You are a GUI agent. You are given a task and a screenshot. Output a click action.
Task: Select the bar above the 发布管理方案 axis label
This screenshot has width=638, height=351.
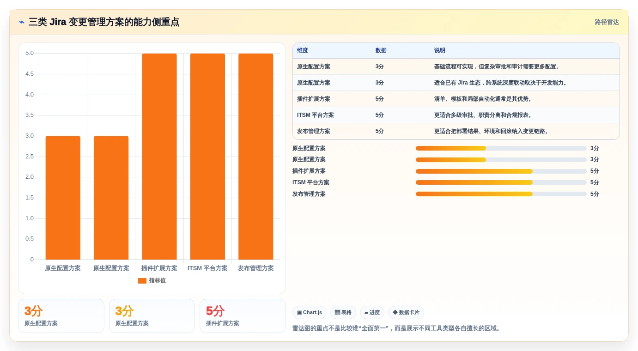coord(256,157)
